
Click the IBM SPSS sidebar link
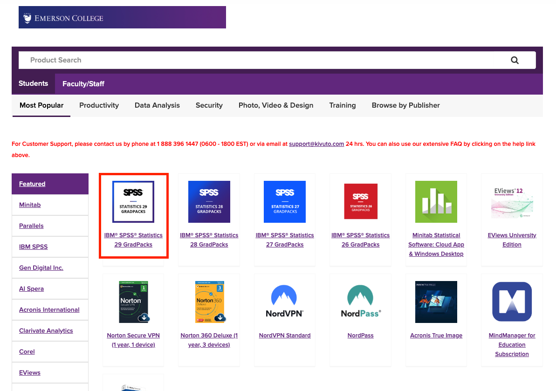[x=33, y=247]
